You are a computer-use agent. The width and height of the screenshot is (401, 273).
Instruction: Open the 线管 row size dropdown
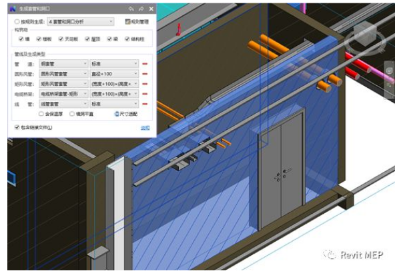[x=114, y=104]
